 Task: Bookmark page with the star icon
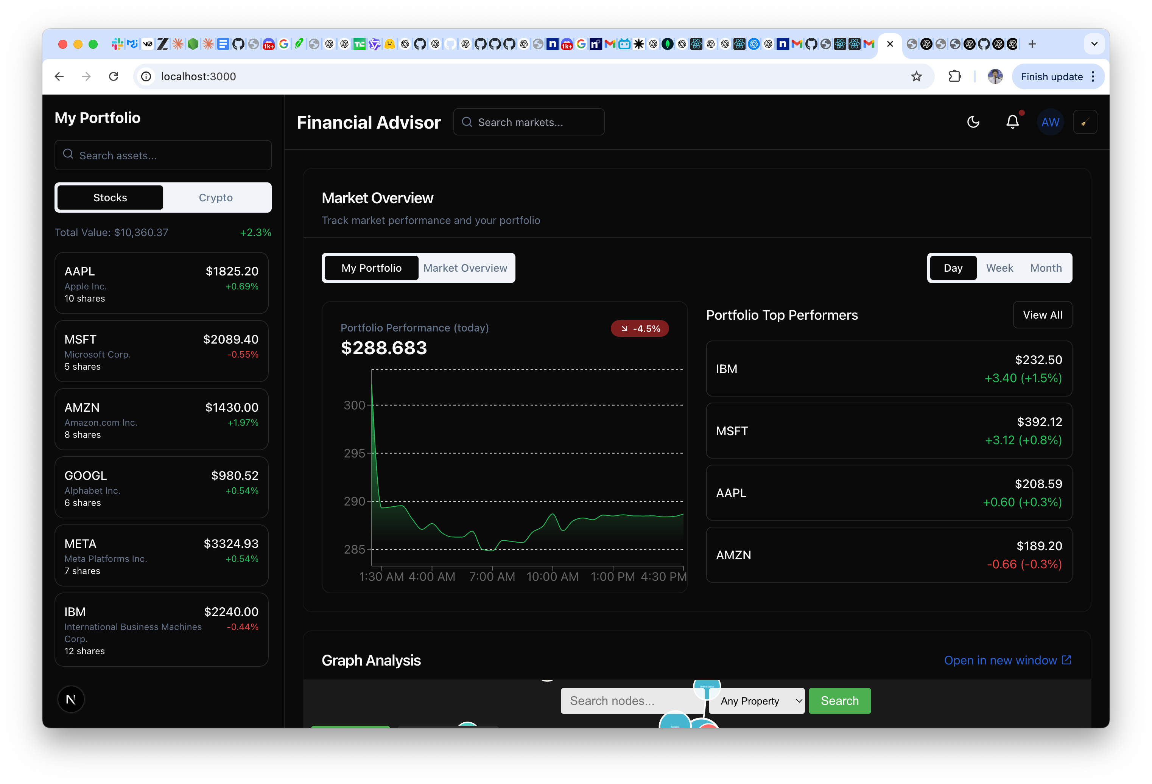coord(916,76)
